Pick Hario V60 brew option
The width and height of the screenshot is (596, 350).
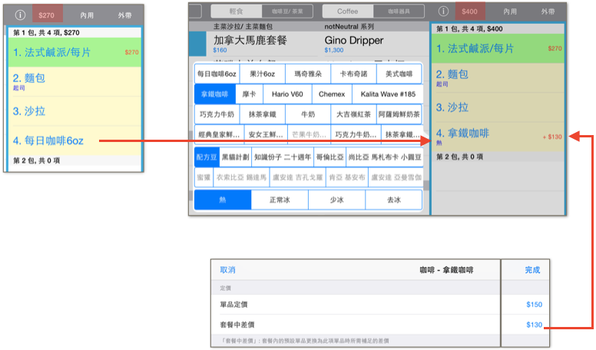pyautogui.click(x=287, y=94)
